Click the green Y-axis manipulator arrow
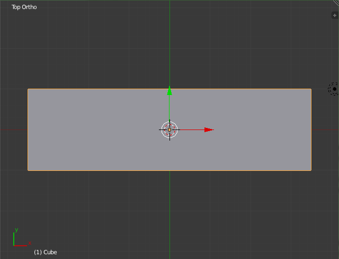The height and width of the screenshot is (259, 339). 169,91
